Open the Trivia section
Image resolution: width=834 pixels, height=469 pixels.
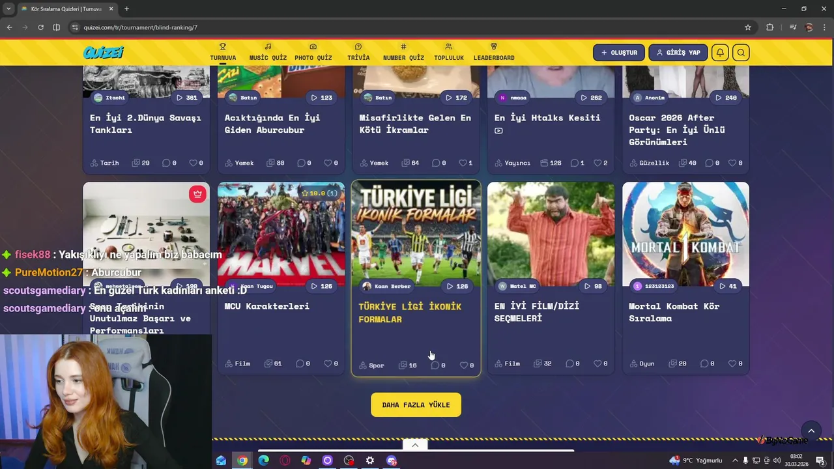pyautogui.click(x=358, y=52)
